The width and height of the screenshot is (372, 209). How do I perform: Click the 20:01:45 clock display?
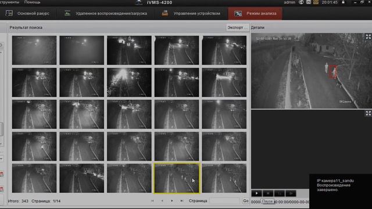[x=330, y=2]
